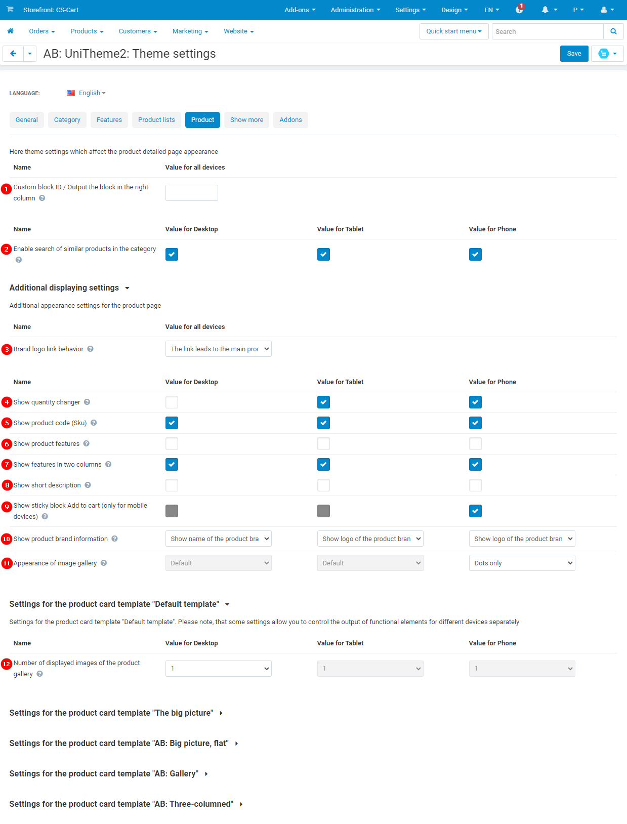Screen dimensions: 627x824
Task: Click the magnifier search button
Action: click(613, 31)
